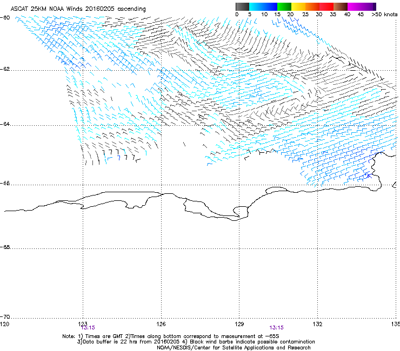Click the purple '13:15' time between 129 and 132

click(x=277, y=328)
